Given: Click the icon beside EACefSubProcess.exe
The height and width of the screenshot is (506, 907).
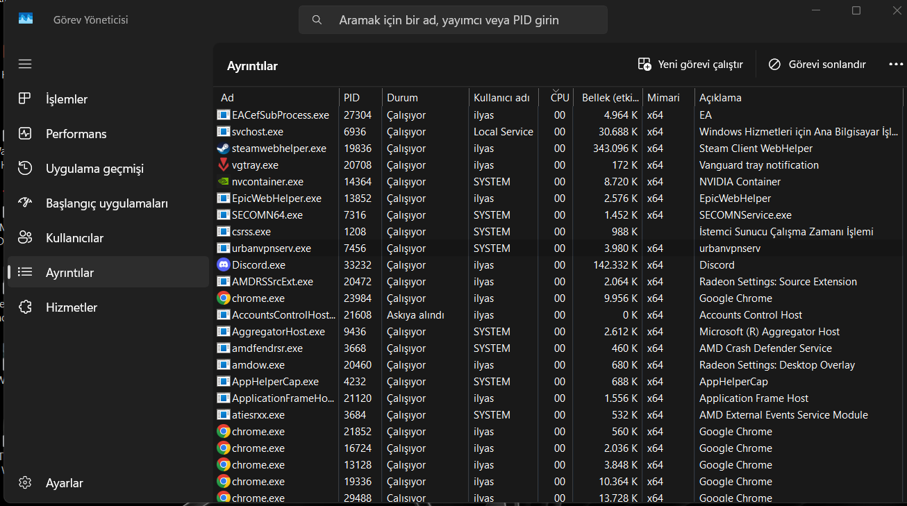Looking at the screenshot, I should [224, 115].
